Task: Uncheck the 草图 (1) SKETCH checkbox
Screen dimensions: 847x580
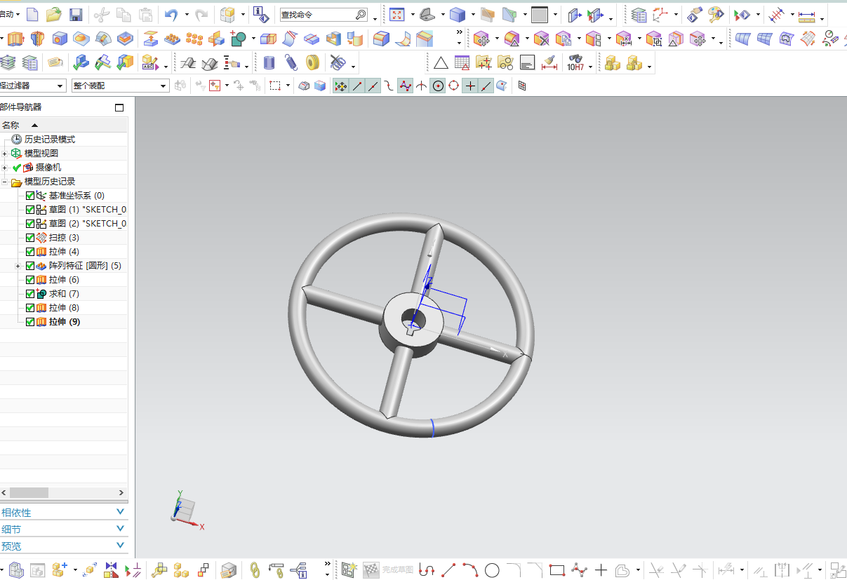Action: [30, 210]
